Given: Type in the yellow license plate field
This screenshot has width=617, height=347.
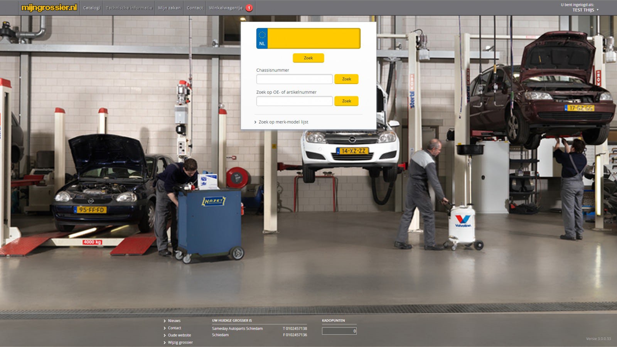Looking at the screenshot, I should pos(314,39).
